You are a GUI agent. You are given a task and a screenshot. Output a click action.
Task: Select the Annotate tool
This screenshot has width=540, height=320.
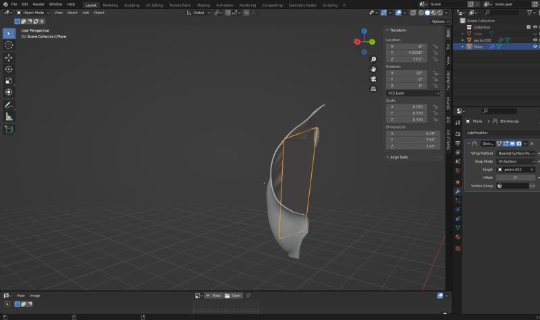tap(9, 105)
